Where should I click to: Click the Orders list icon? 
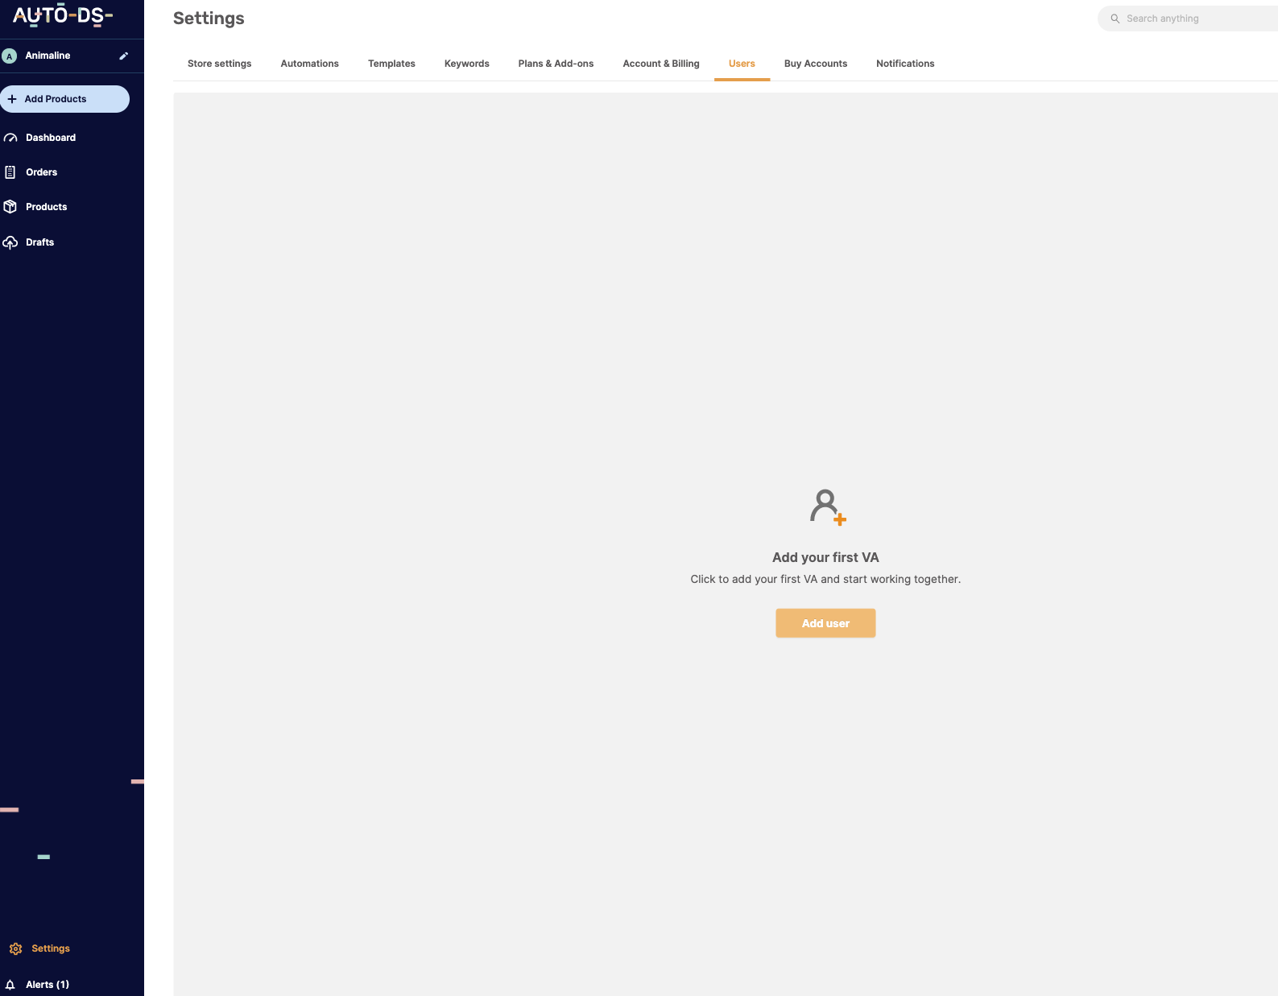[x=10, y=172]
